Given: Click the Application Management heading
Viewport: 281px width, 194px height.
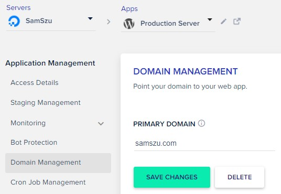Looking at the screenshot, I should 50,63.
